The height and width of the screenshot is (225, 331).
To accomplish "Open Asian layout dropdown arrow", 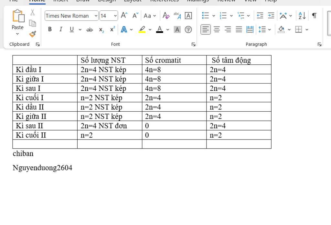I will [291, 16].
